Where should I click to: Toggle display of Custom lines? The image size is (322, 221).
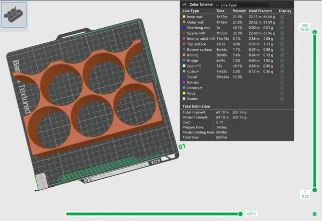click(282, 71)
